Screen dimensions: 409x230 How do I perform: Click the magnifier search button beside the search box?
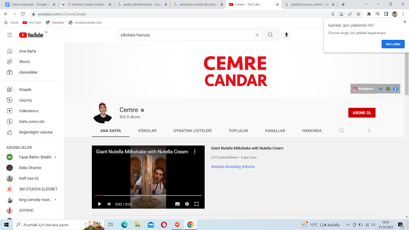[x=270, y=35]
